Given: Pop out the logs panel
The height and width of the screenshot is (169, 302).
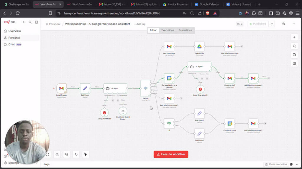Looking at the screenshot, I should 291,164.
